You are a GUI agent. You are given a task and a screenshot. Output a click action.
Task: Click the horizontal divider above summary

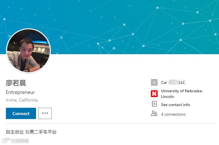[110, 124]
